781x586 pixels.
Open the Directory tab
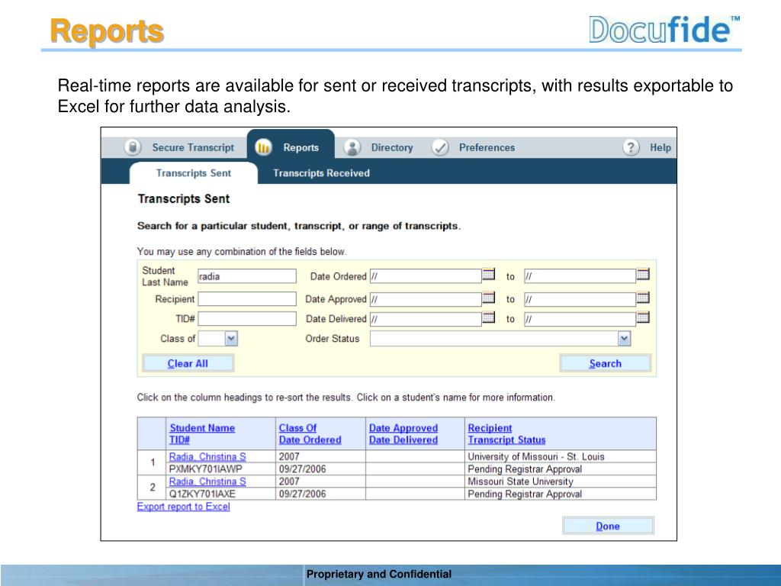(x=392, y=147)
